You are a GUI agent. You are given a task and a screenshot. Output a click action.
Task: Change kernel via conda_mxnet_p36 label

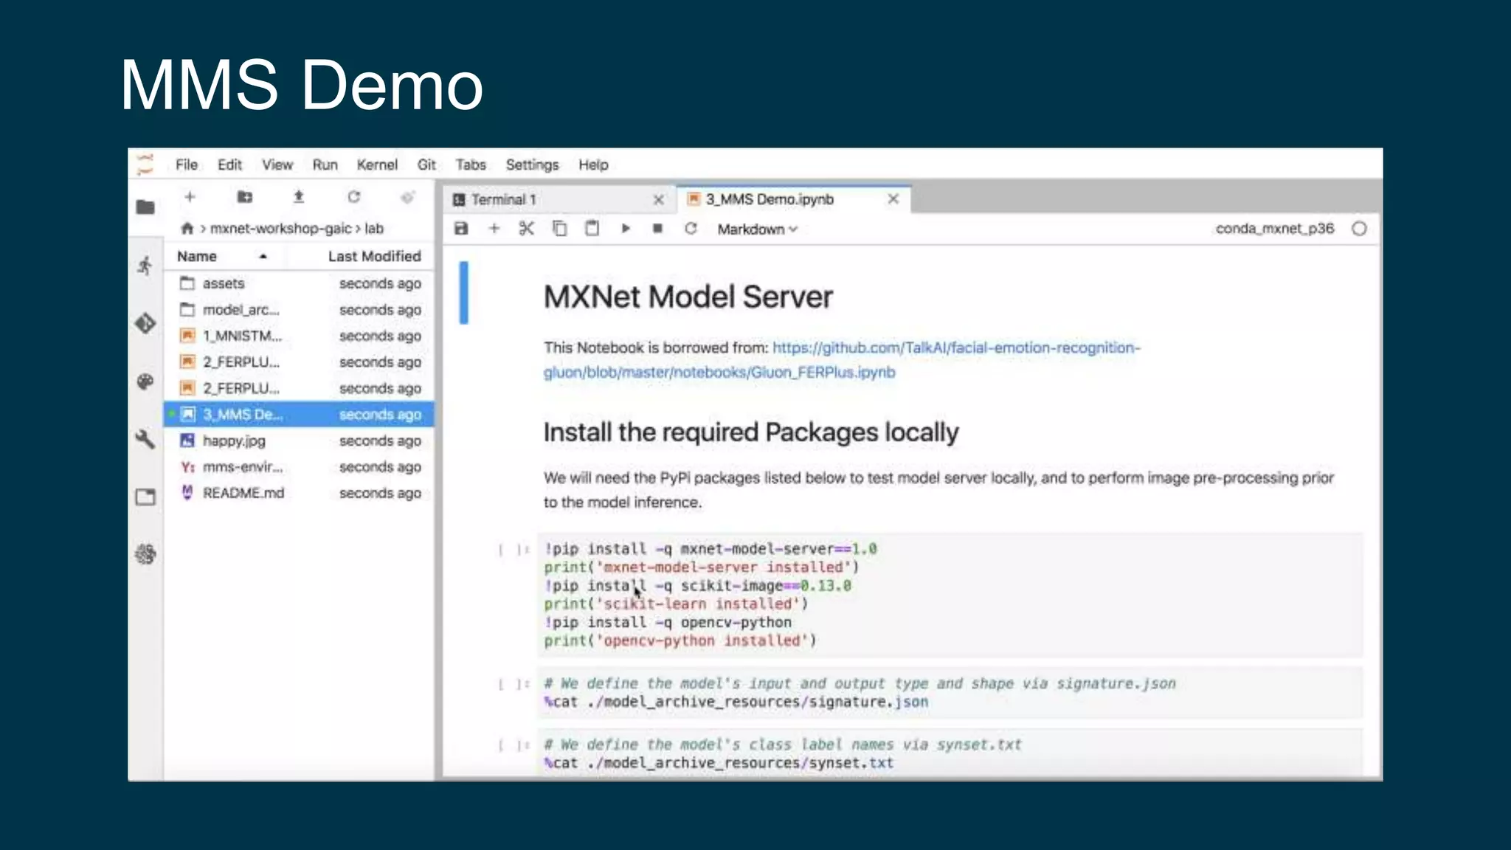(x=1274, y=229)
